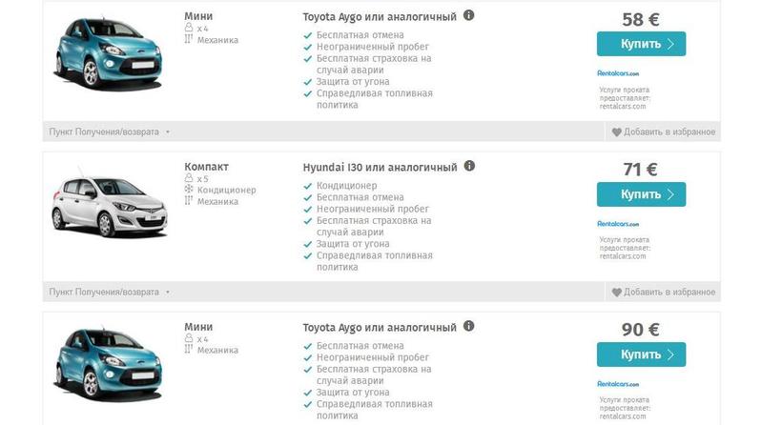
Task: Click info icon beside Hyundai I30 title
Action: point(469,166)
